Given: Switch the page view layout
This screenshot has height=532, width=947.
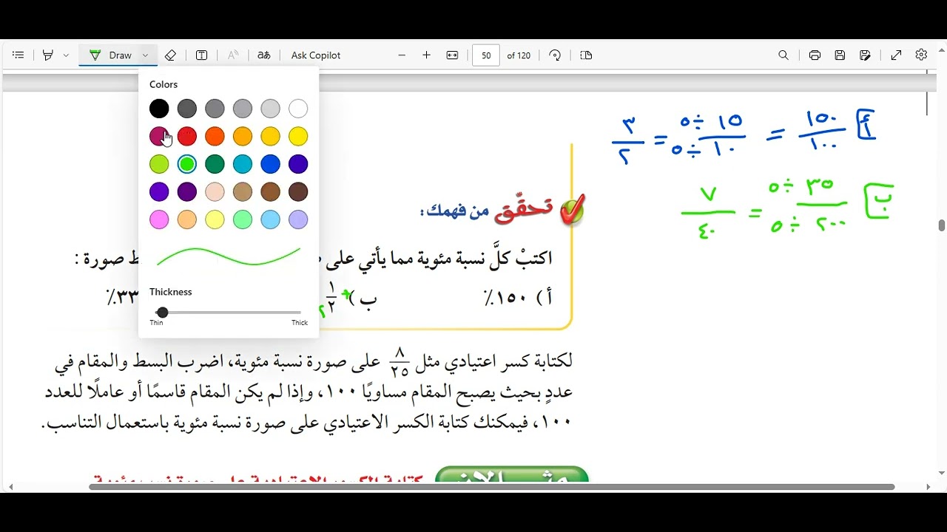Looking at the screenshot, I should point(587,55).
